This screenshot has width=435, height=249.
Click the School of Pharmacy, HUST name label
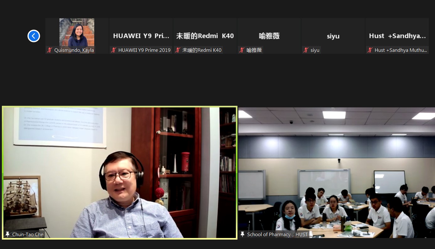[277, 235]
